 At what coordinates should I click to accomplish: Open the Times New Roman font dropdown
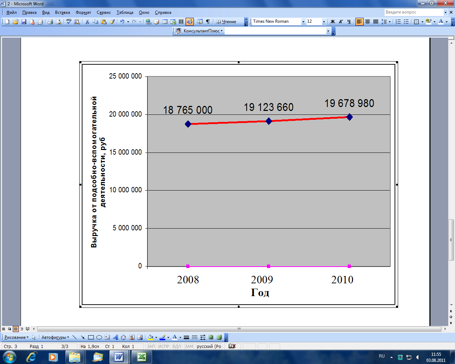303,22
